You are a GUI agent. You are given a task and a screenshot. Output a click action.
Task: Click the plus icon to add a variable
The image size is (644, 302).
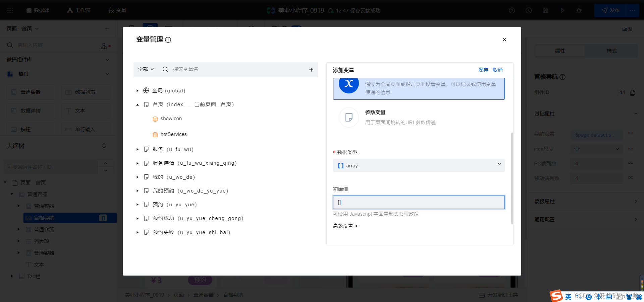pyautogui.click(x=311, y=70)
